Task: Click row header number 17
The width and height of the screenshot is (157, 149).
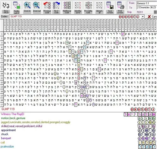Action: [2, 105]
